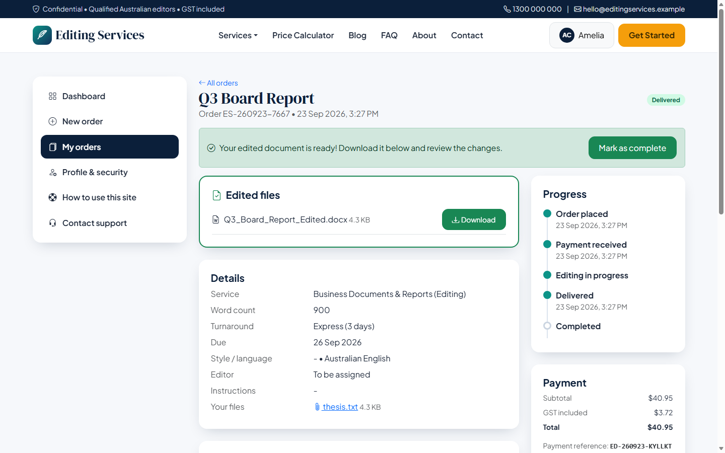Select Contact support in the sidebar

tap(110, 223)
